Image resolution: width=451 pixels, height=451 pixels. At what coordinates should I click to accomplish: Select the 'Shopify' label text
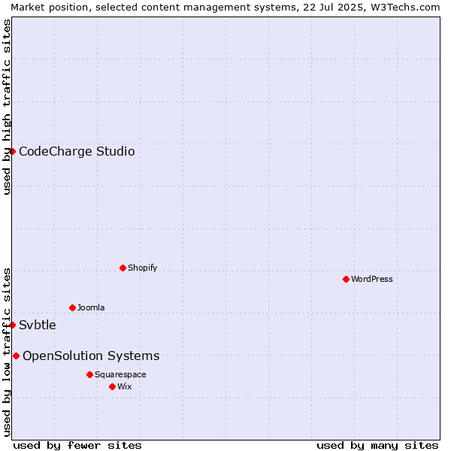pos(142,268)
